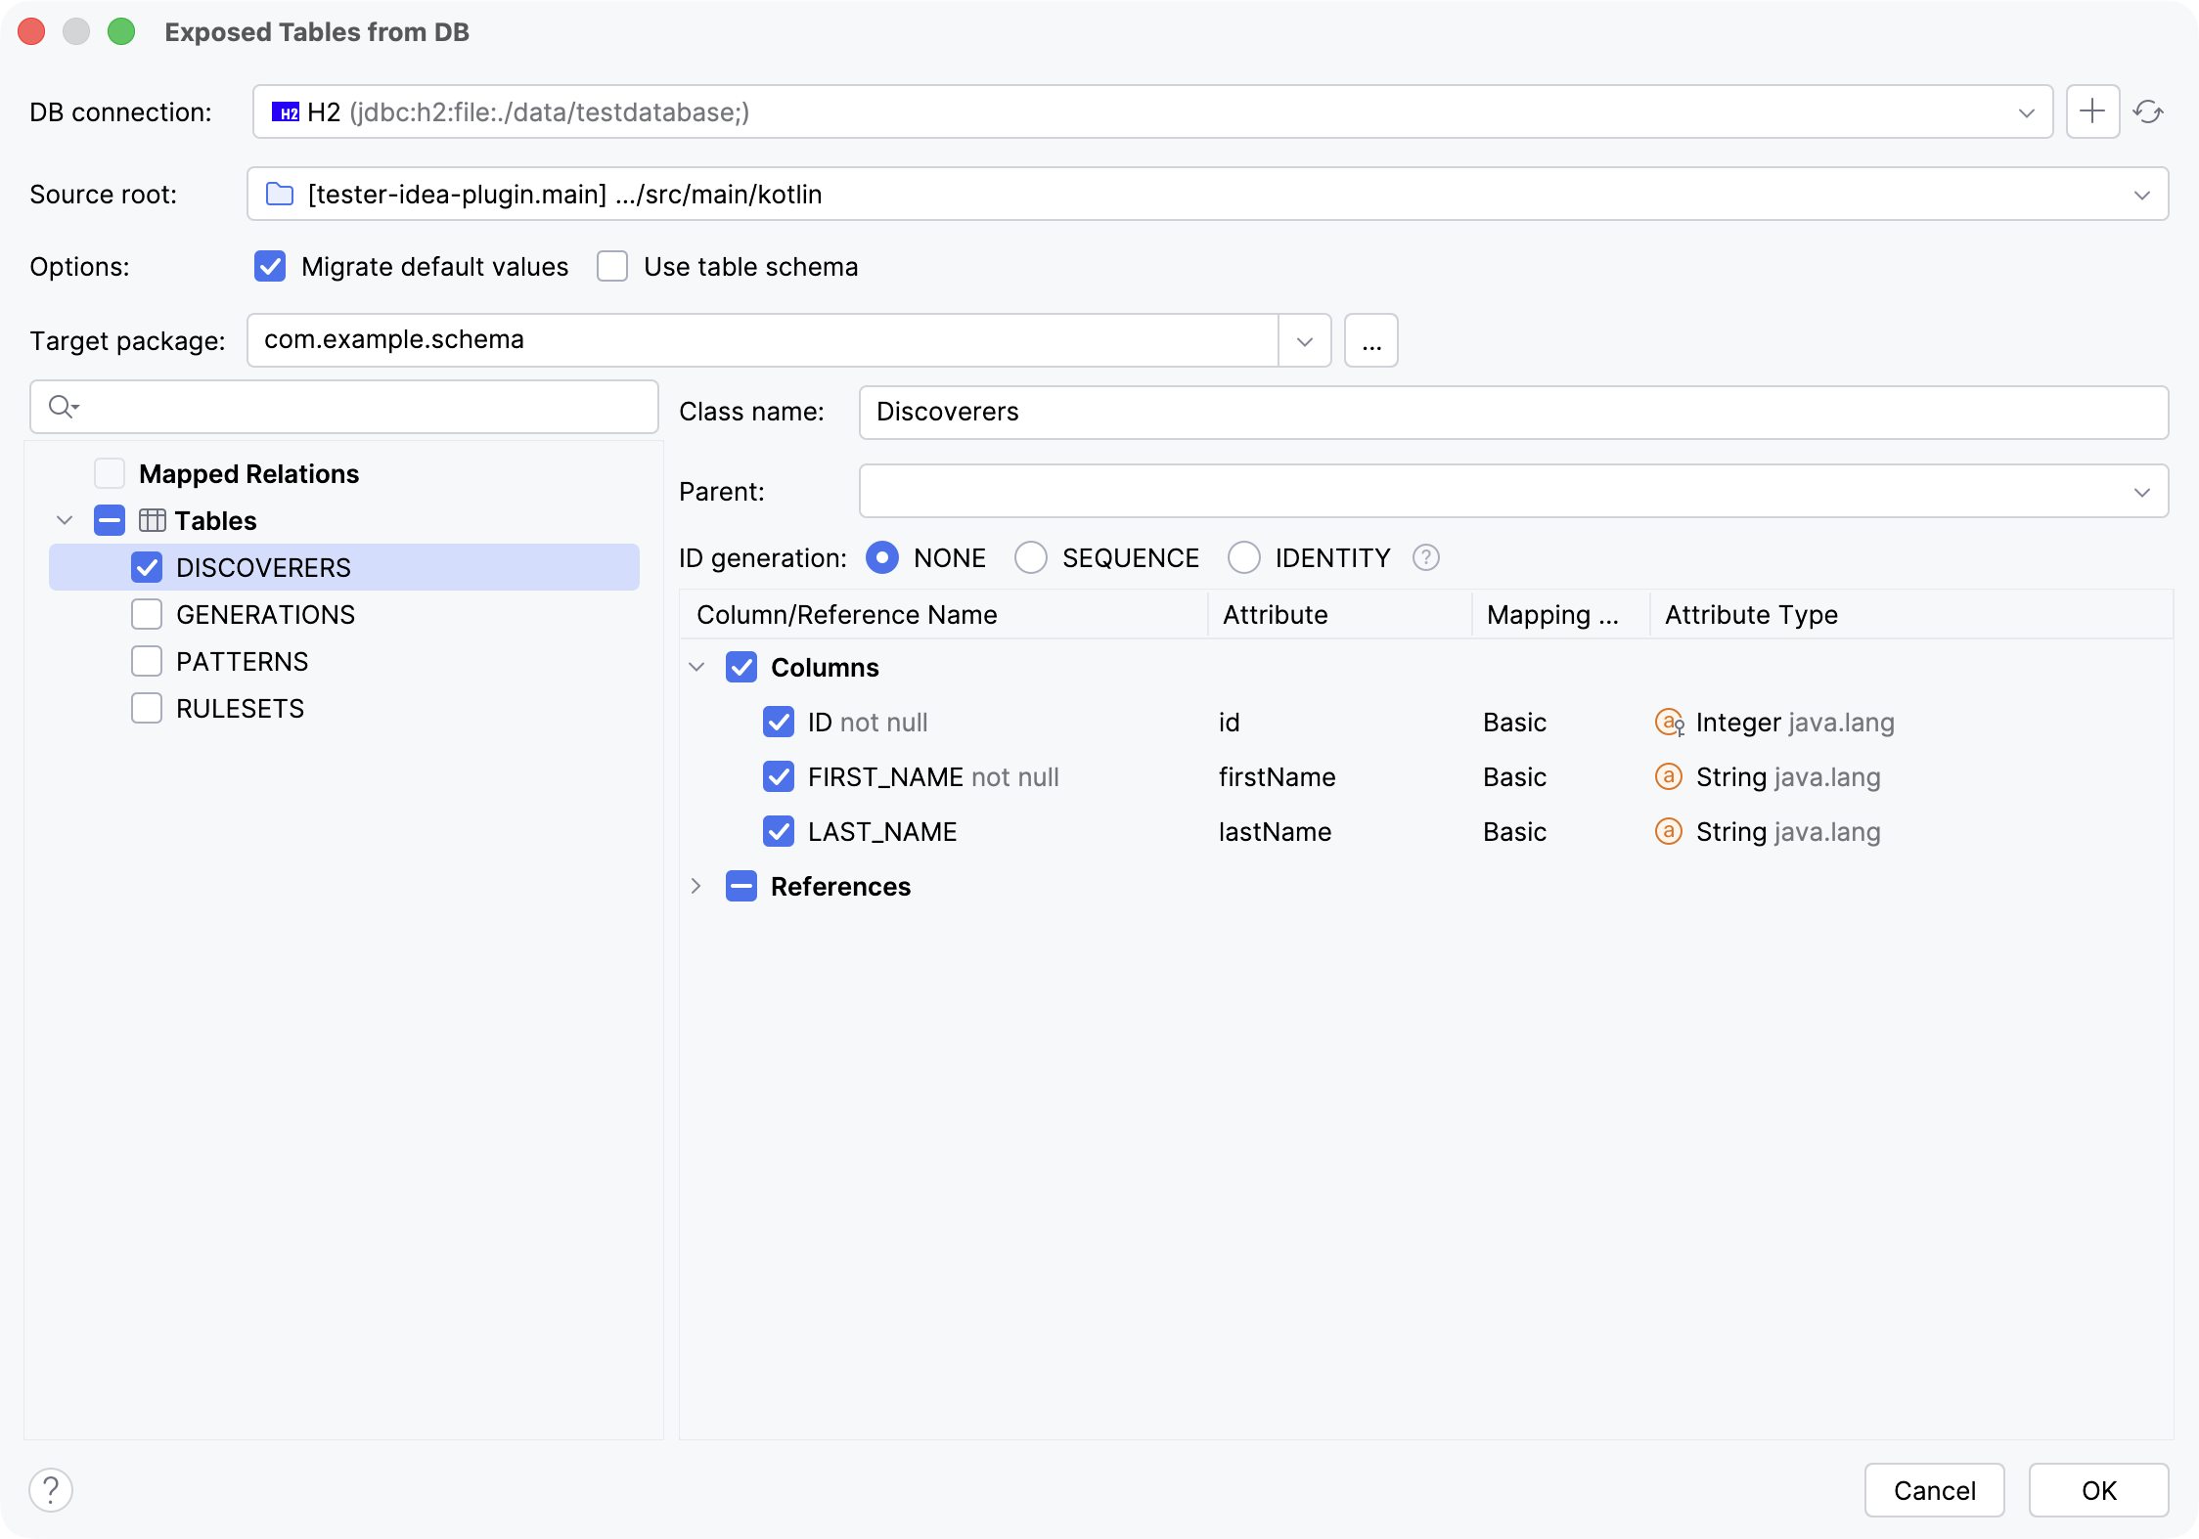Close the dialog with red window button
The height and width of the screenshot is (1539, 2199).
(x=31, y=31)
